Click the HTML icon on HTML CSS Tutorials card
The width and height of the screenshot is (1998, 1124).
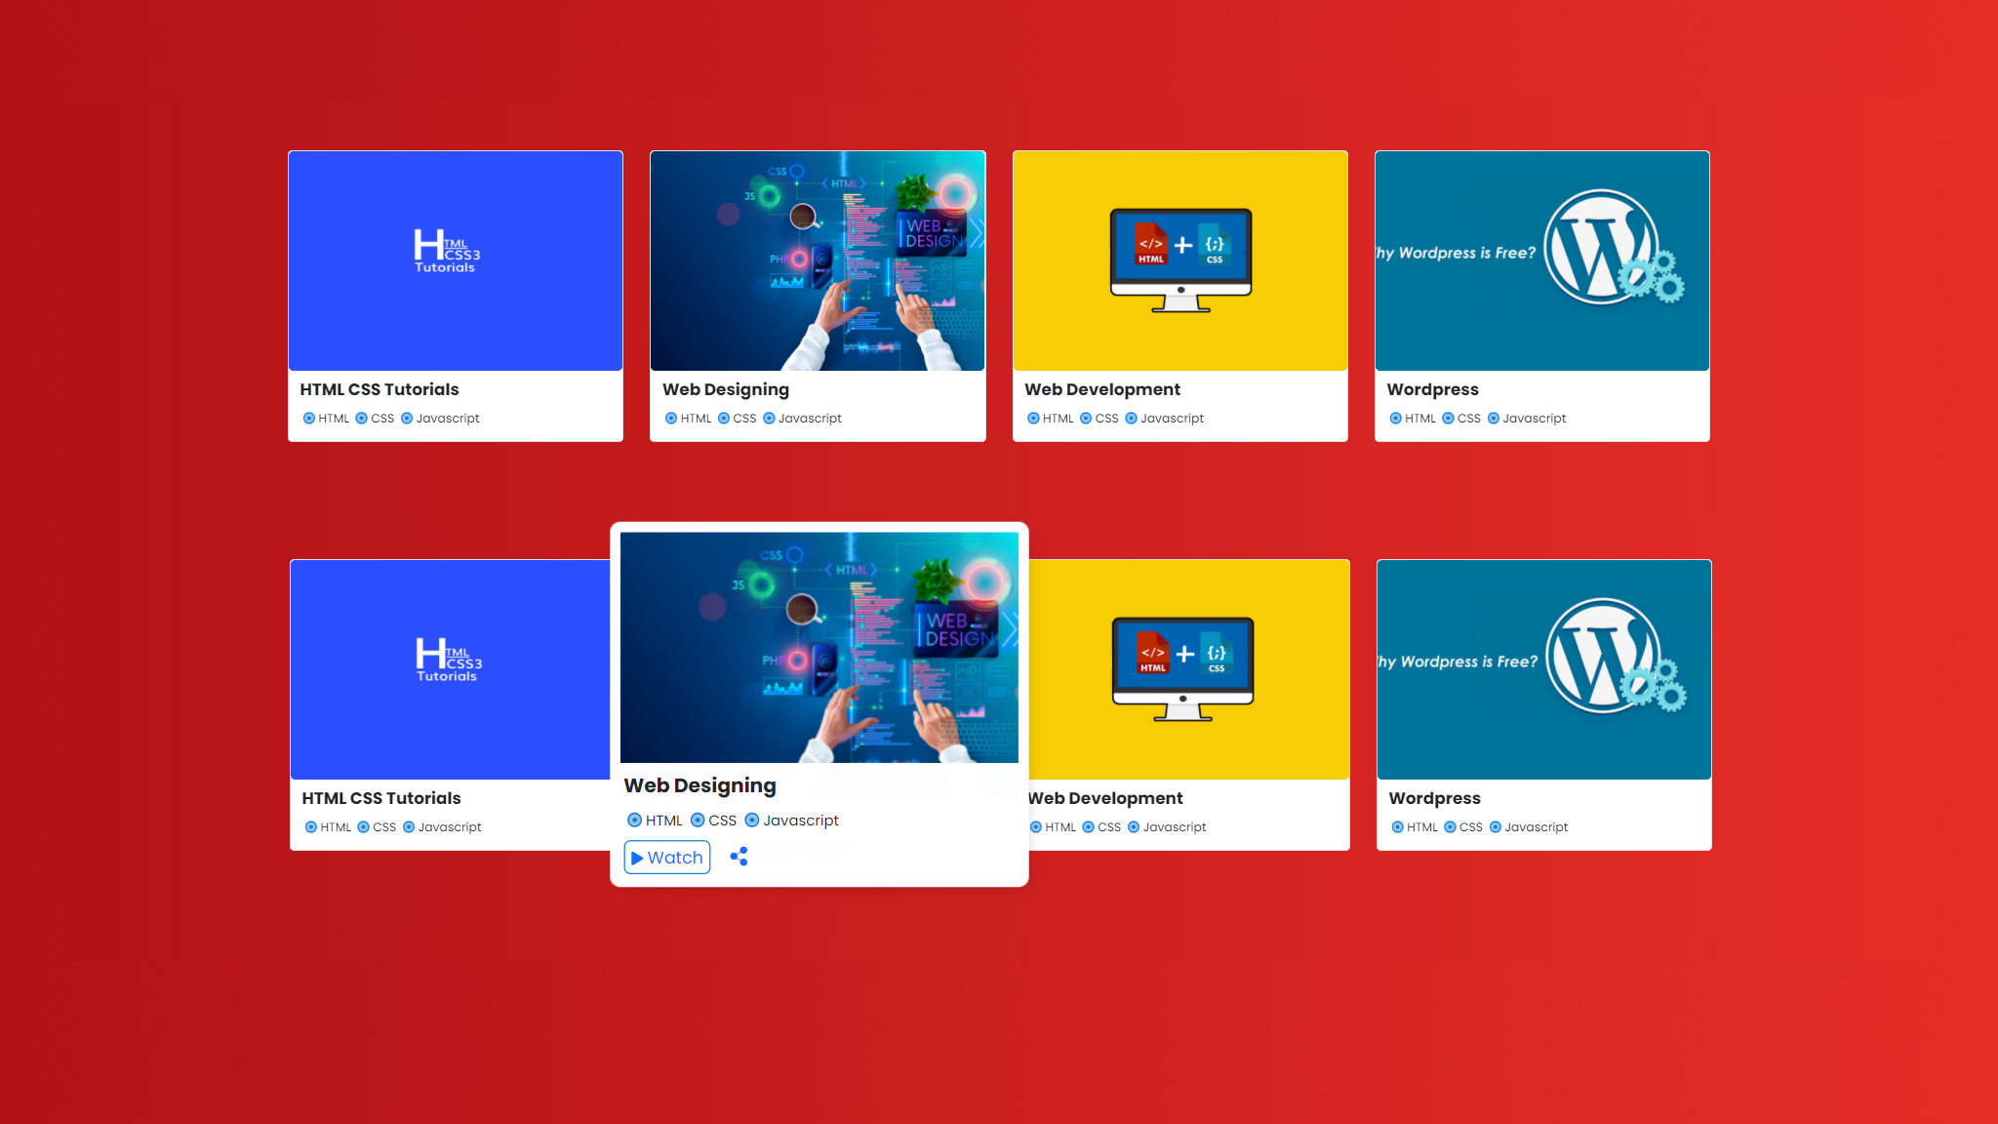point(308,418)
